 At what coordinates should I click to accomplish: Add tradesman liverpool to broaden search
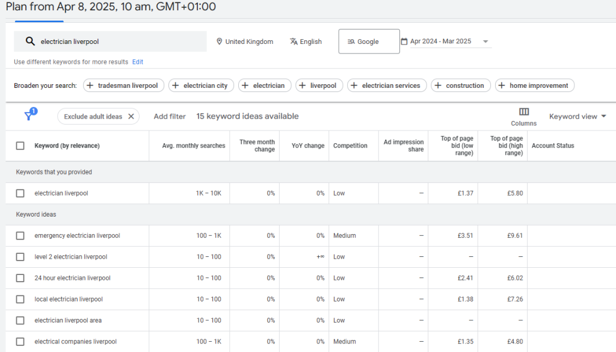(x=123, y=85)
